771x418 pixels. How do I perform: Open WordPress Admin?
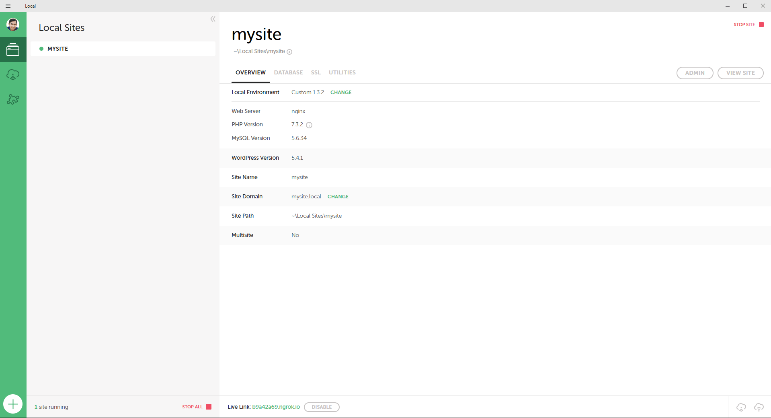[695, 73]
